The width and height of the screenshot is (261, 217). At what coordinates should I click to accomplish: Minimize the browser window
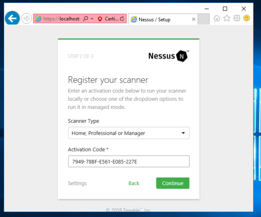[207, 9]
